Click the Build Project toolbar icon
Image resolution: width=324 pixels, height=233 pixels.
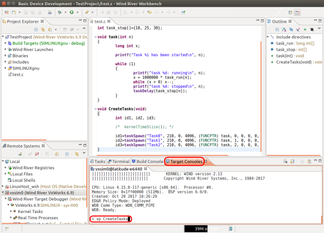(x=50, y=12)
